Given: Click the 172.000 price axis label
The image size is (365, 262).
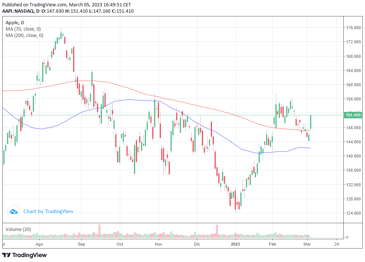Looking at the screenshot, I should (x=353, y=42).
